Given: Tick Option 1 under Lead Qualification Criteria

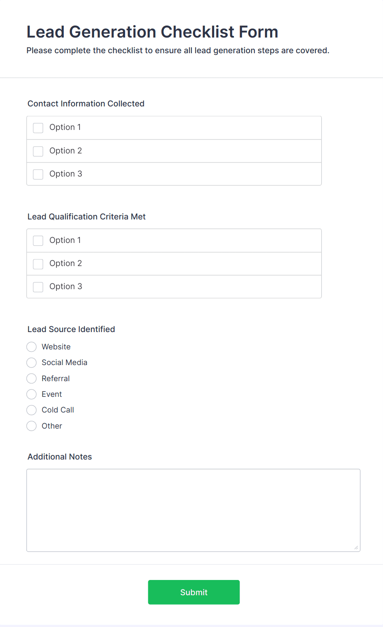Looking at the screenshot, I should (38, 241).
